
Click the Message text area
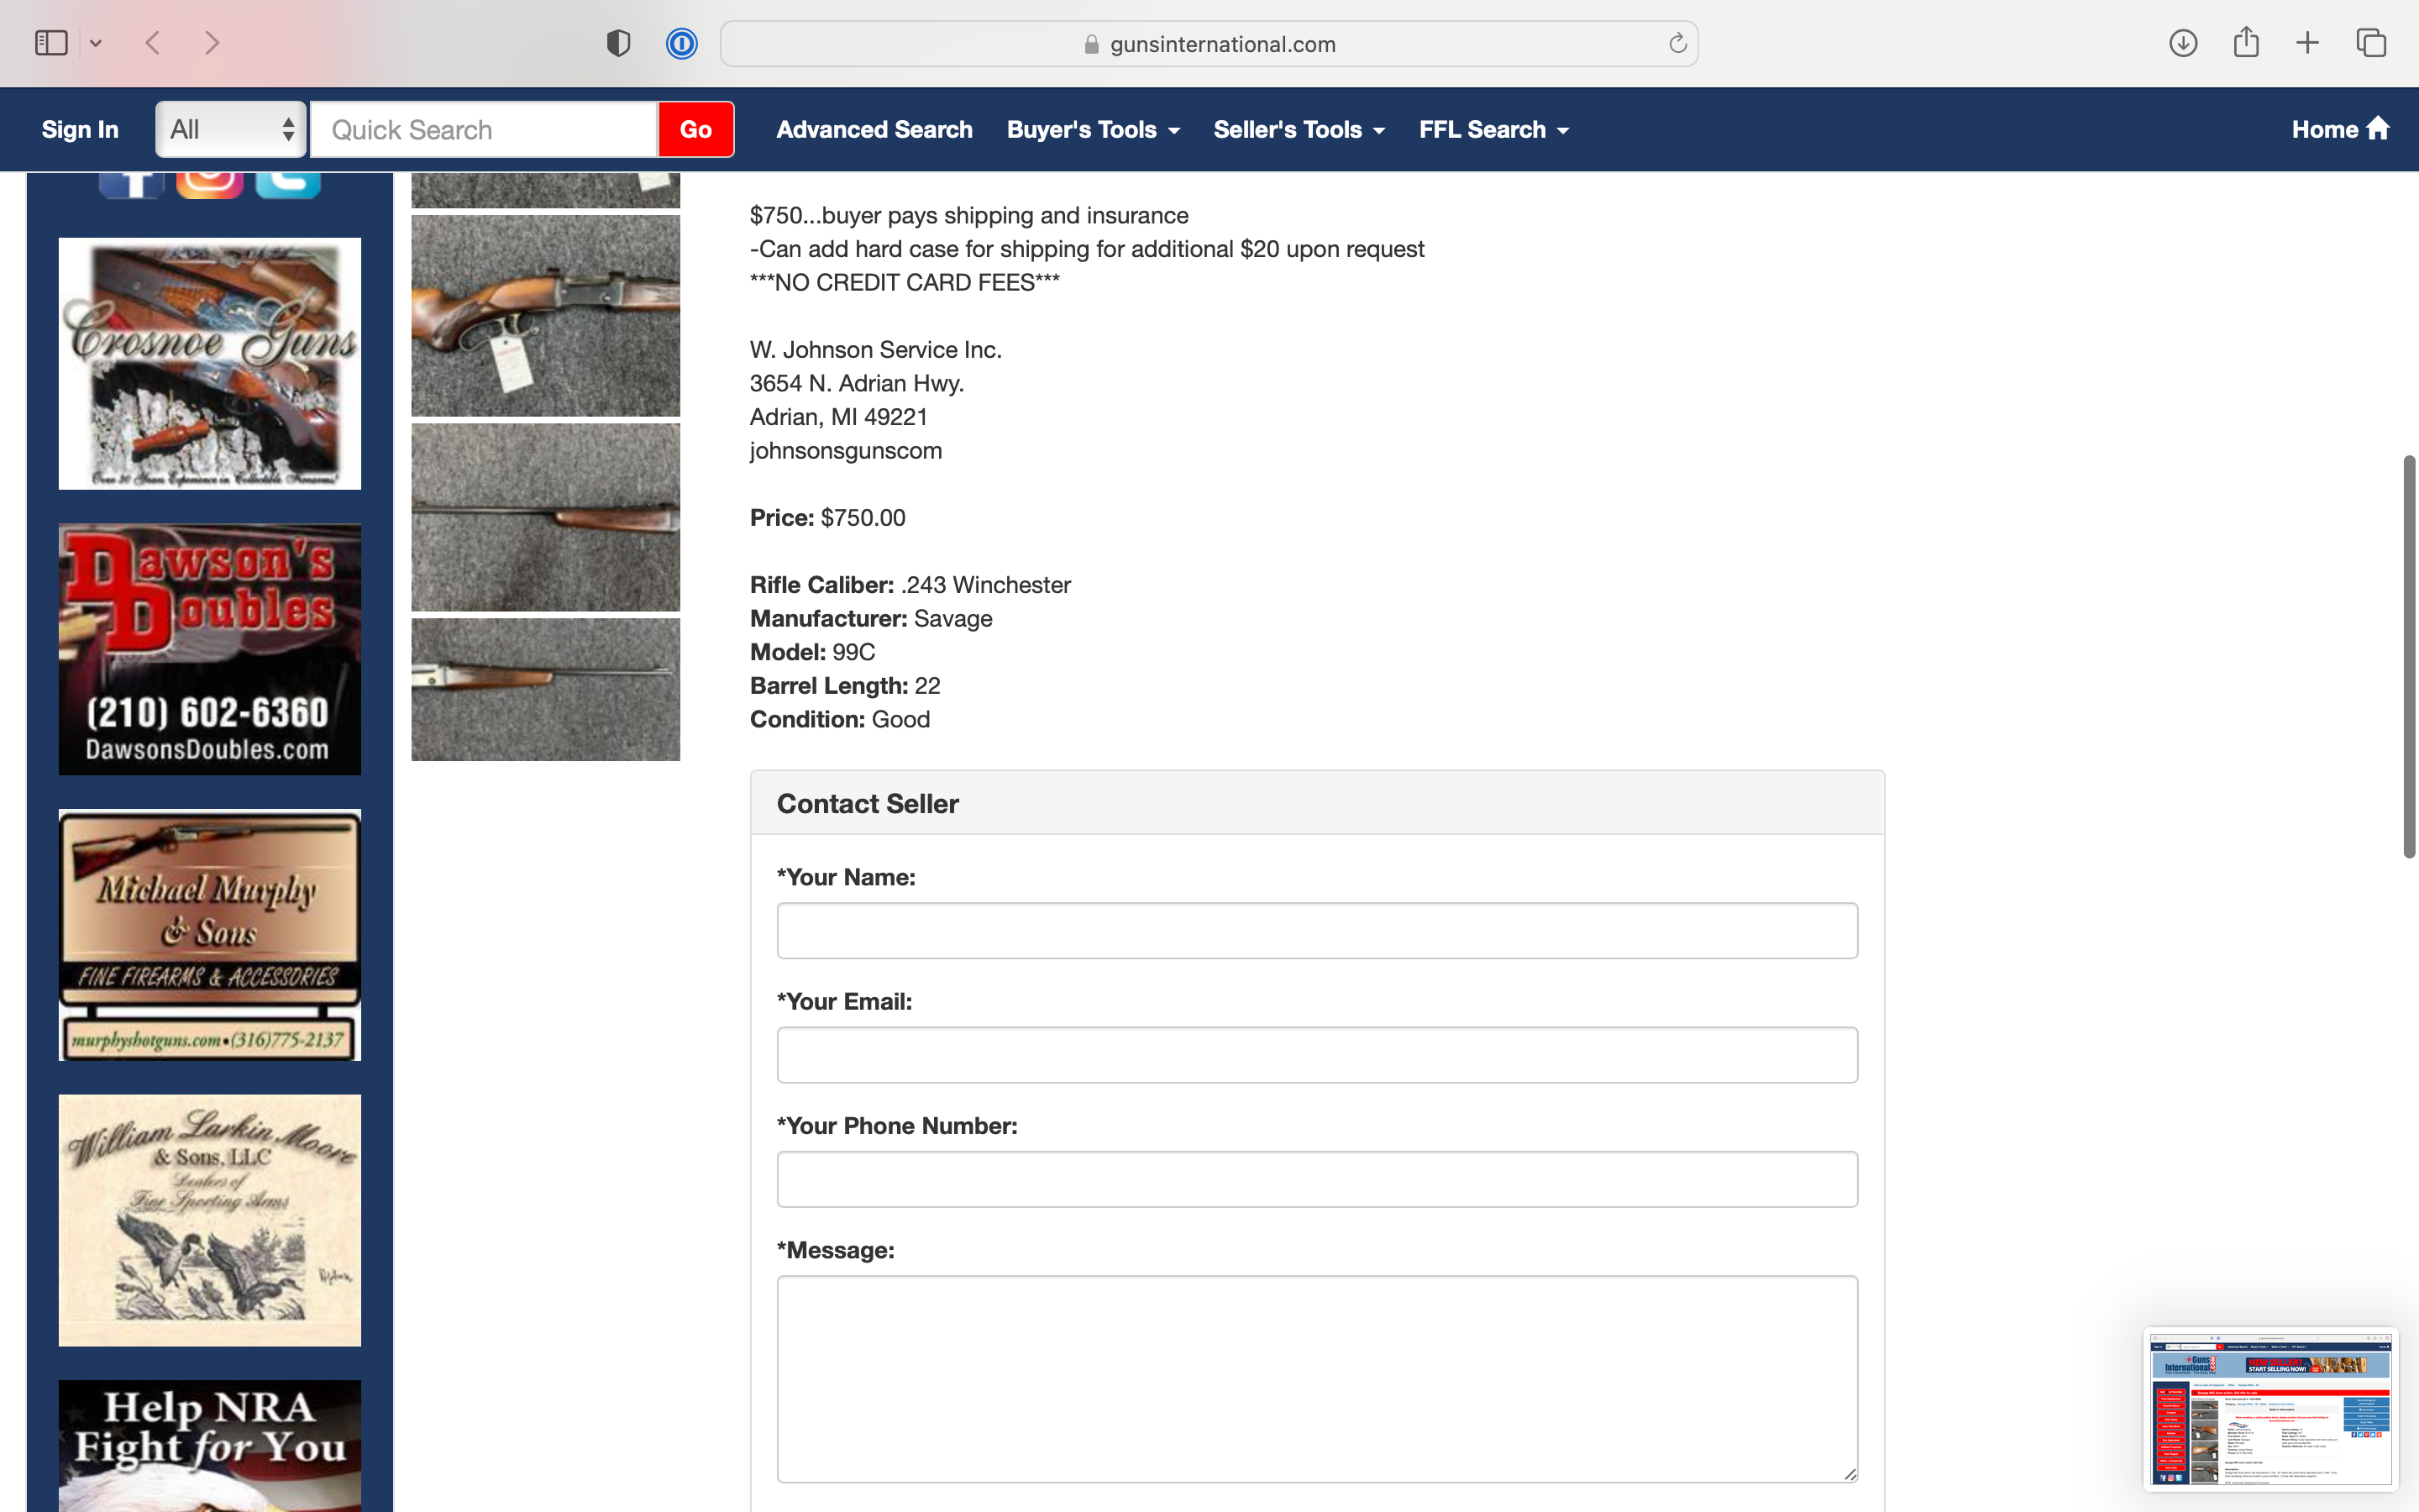tap(1318, 1379)
